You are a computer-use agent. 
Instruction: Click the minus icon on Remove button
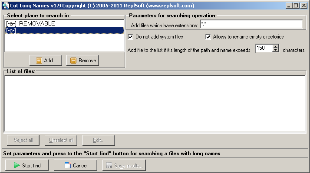73,61
